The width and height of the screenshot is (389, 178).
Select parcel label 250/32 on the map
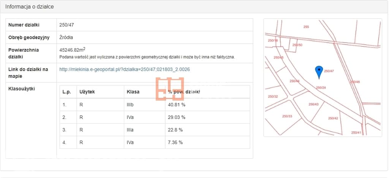coord(273,96)
